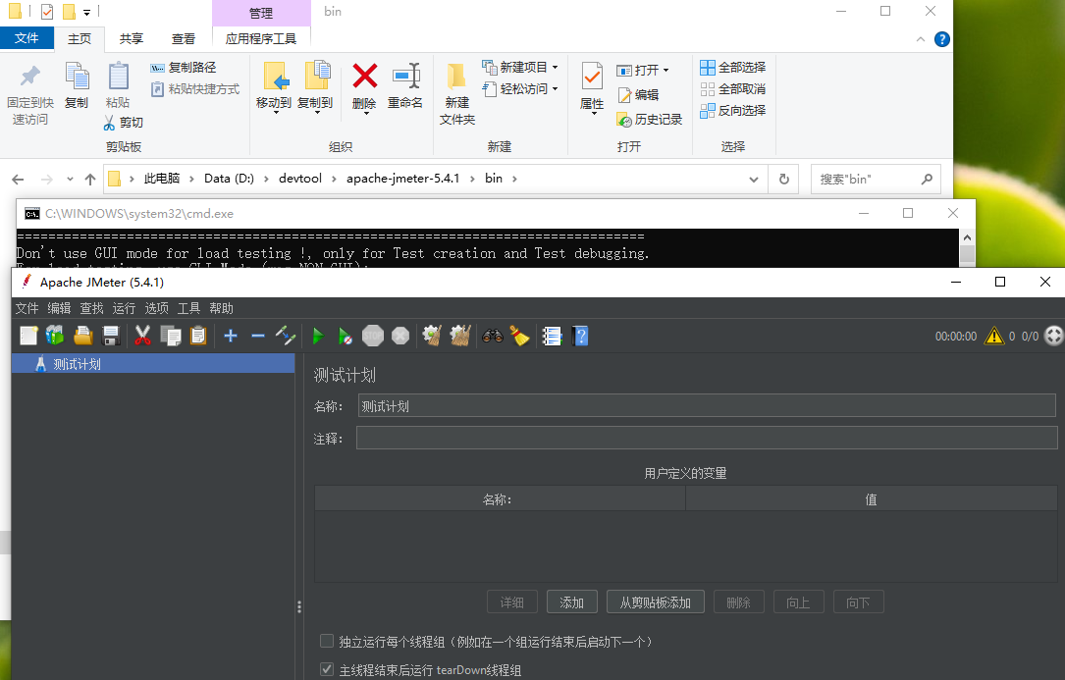Image resolution: width=1065 pixels, height=680 pixels.
Task: Open function helper dialog icon
Action: 552,336
